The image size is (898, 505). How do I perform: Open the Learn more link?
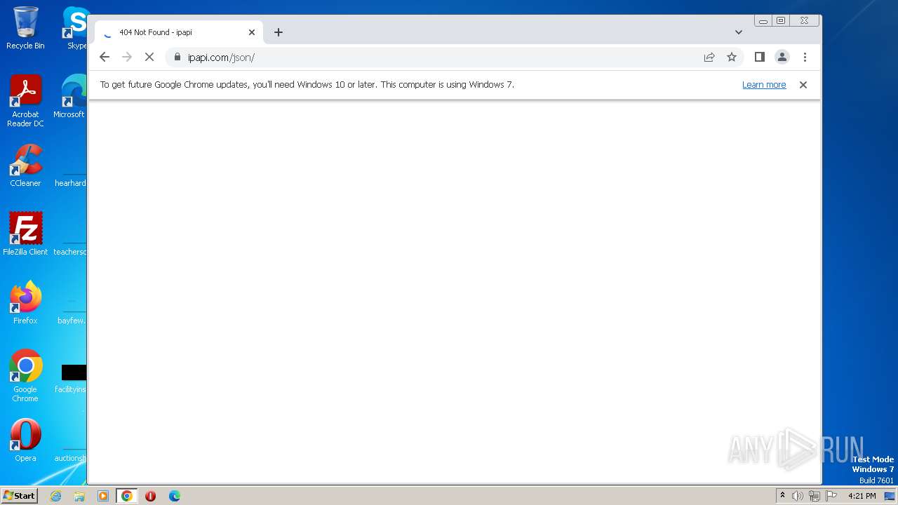(764, 85)
